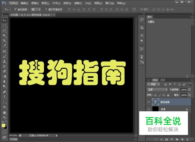Switch foreground and background colors

click(6, 121)
